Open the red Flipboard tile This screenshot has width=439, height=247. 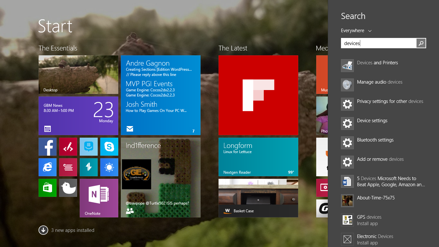tap(258, 95)
